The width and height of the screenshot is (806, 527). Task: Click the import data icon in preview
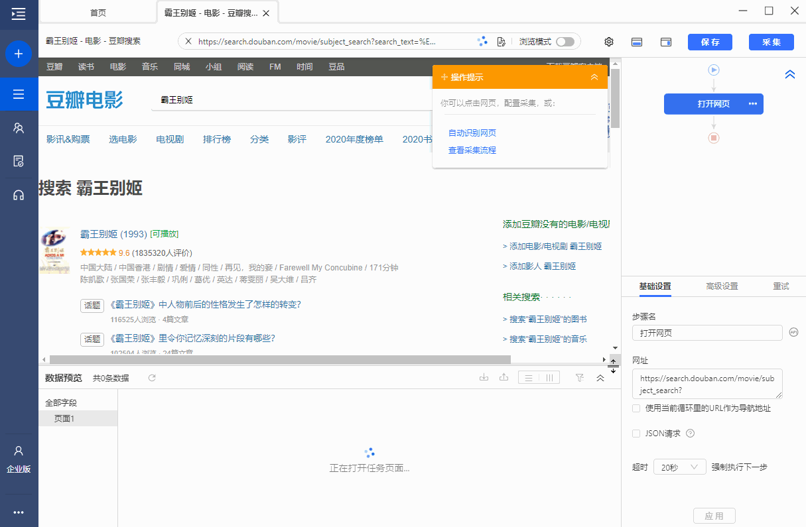tap(484, 378)
